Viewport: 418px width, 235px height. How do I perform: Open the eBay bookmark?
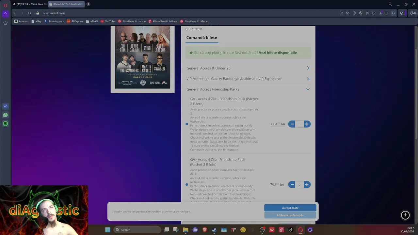36,21
